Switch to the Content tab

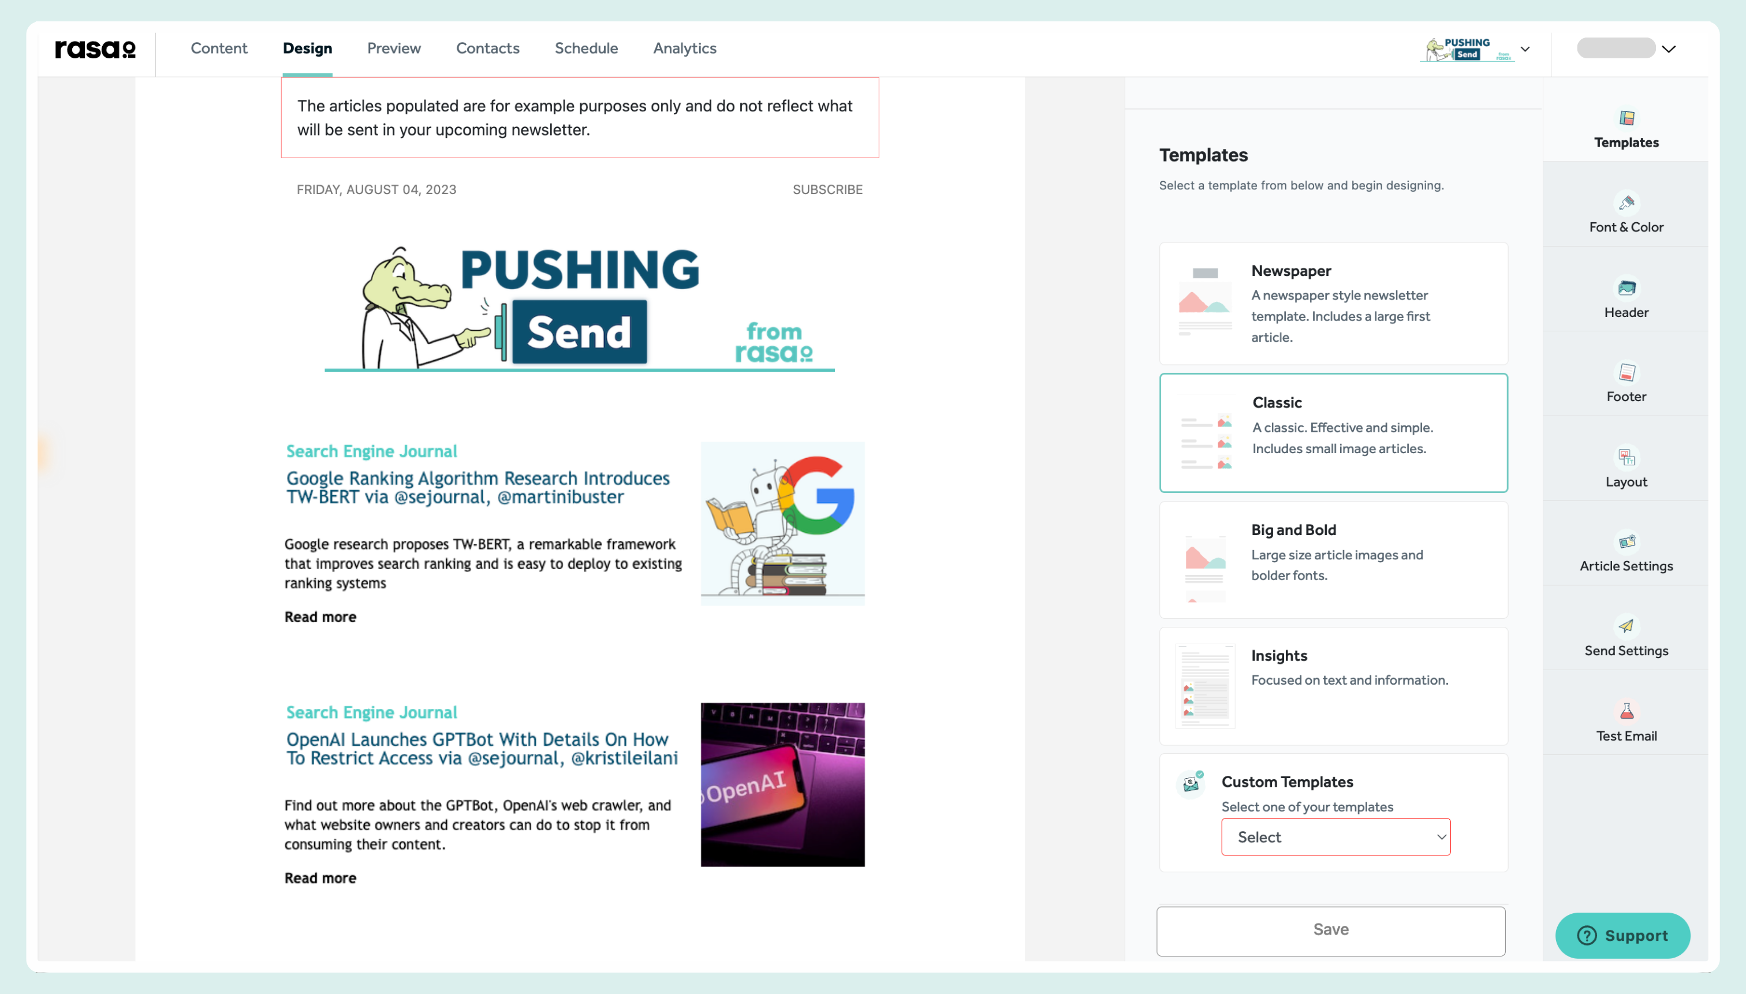pos(219,48)
